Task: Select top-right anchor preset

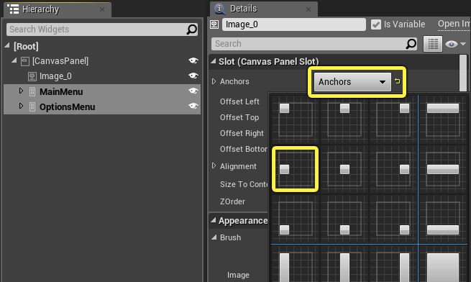Action: click(x=393, y=119)
